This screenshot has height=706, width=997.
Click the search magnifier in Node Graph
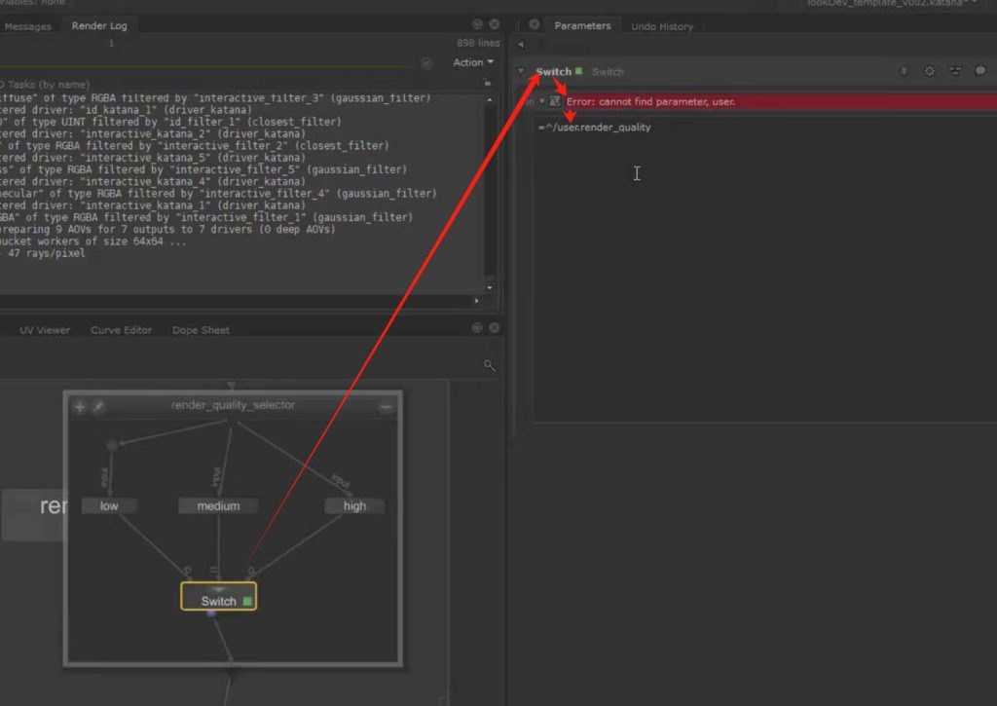(x=490, y=366)
